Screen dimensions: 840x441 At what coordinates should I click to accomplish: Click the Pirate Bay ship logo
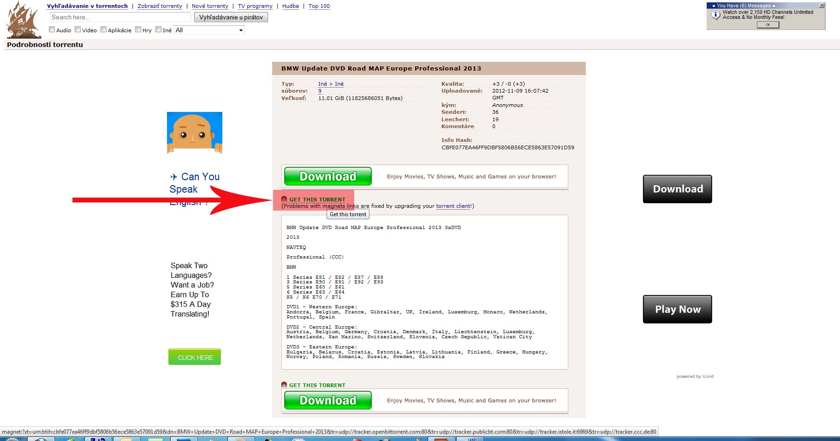click(x=23, y=20)
